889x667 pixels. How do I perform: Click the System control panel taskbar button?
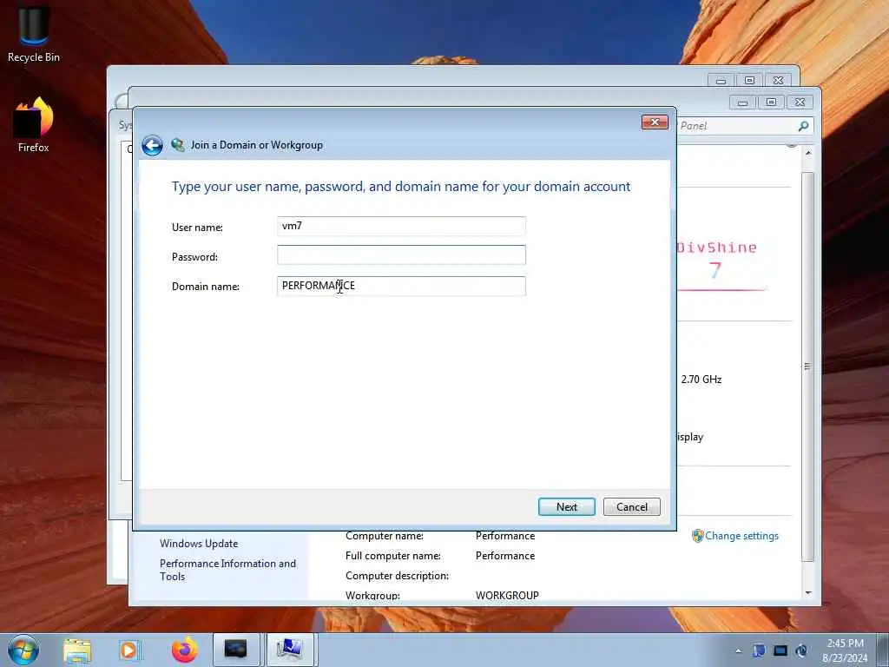click(x=289, y=650)
